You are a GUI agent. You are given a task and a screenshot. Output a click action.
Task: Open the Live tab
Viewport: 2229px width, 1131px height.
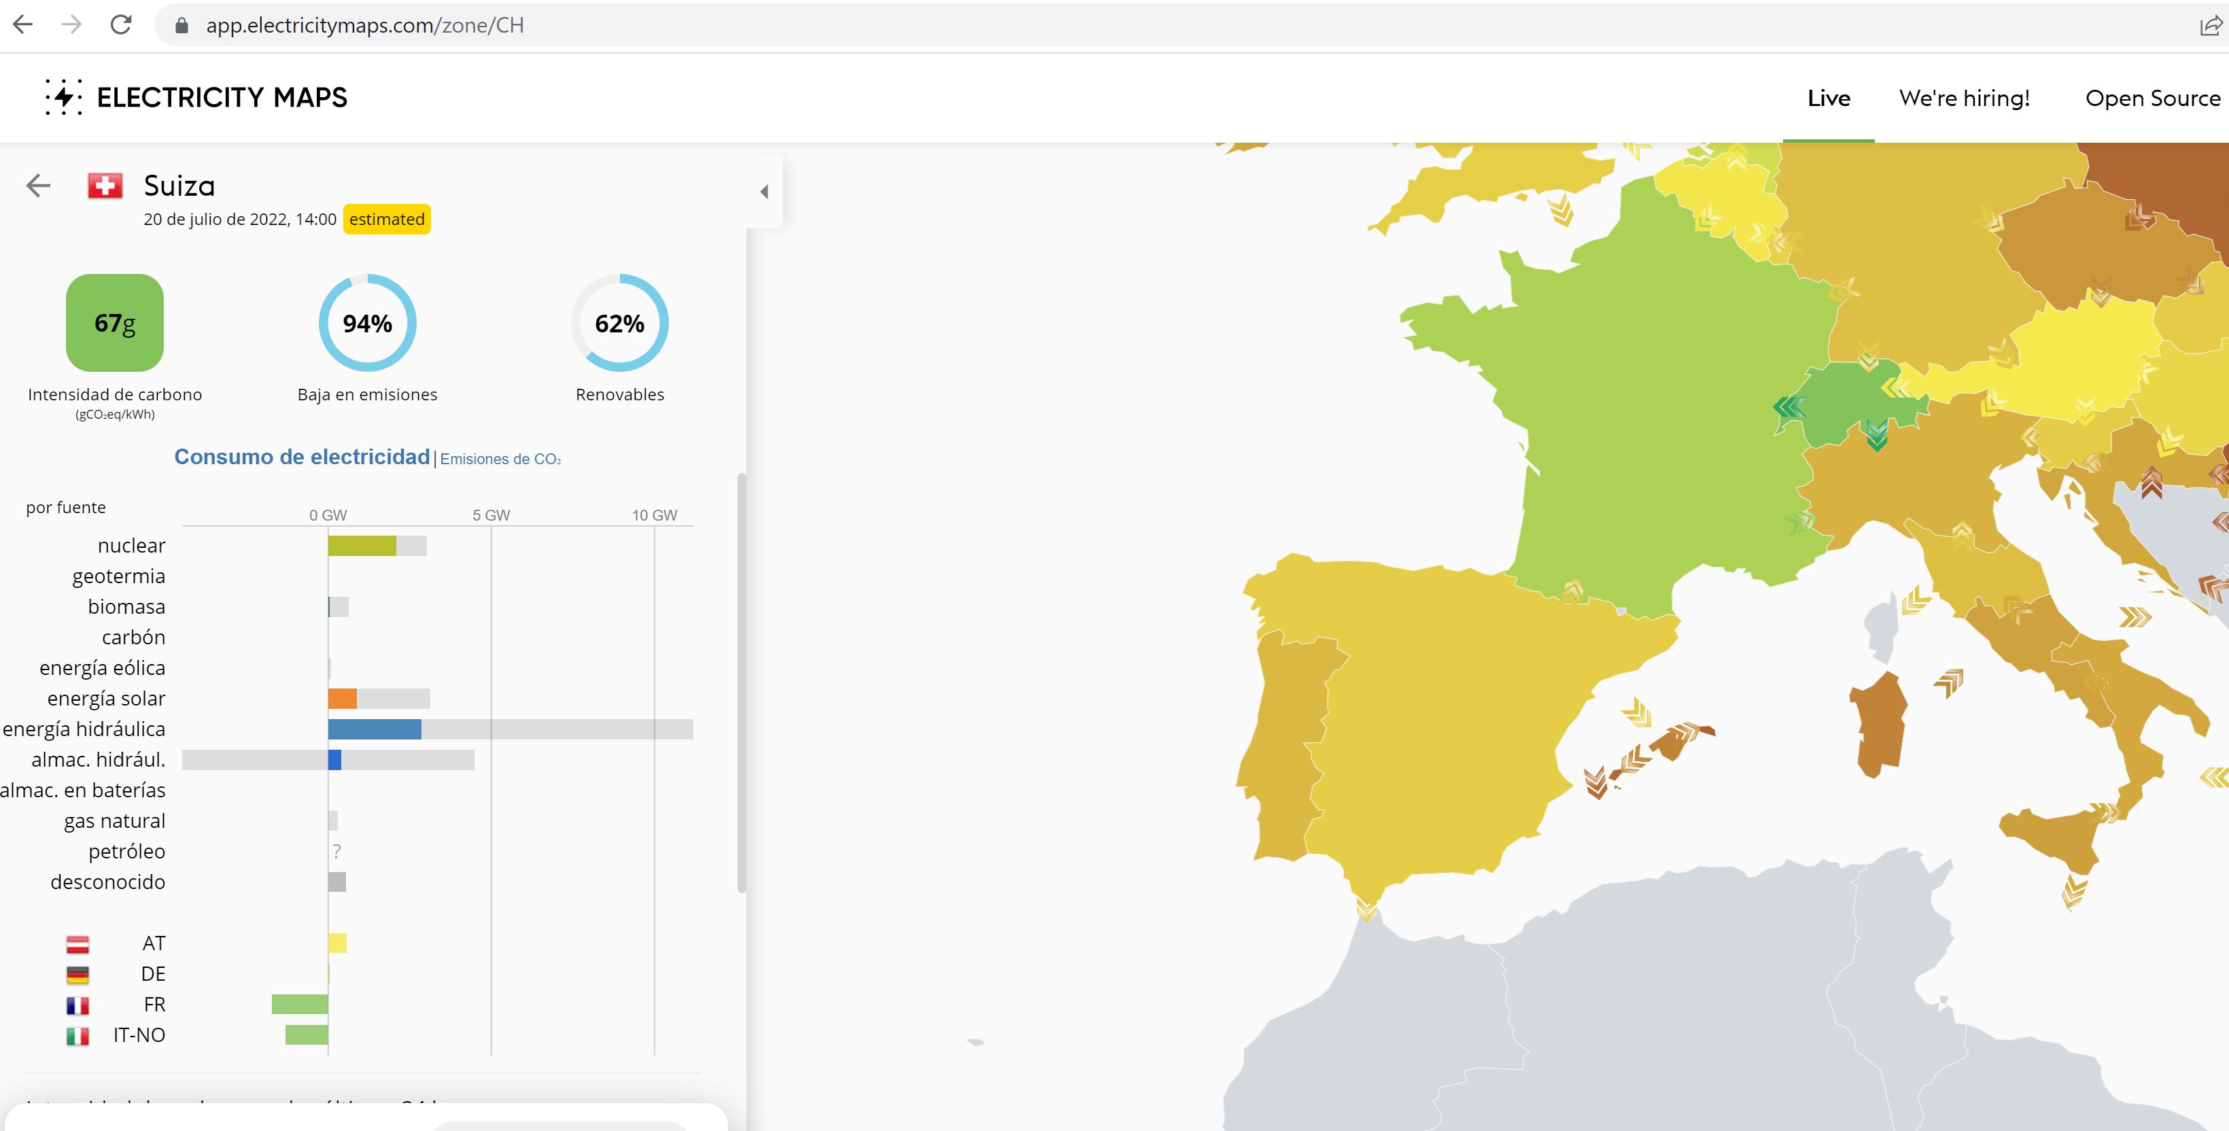coord(1829,99)
